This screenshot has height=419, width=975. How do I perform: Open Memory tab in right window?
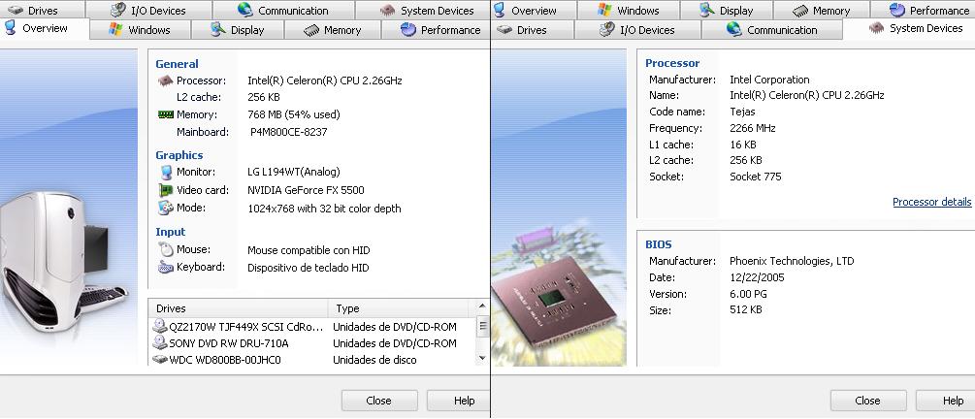[x=822, y=10]
